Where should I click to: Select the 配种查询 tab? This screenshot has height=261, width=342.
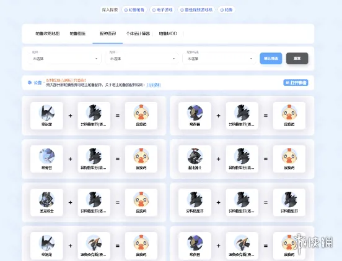[x=108, y=33]
